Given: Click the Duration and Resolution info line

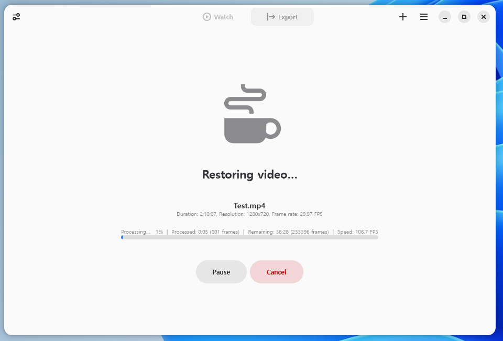Looking at the screenshot, I should [x=249, y=214].
